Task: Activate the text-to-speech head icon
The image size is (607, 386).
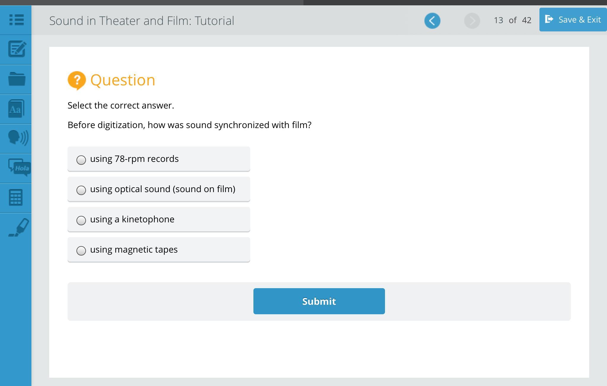Action: [18, 138]
